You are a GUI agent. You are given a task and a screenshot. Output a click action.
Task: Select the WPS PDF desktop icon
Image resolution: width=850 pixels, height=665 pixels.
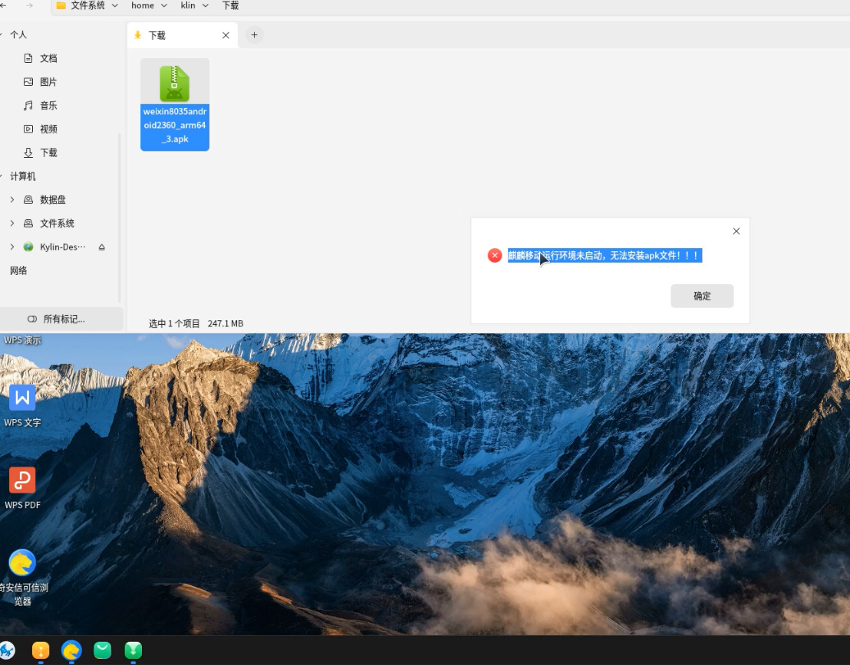22,489
